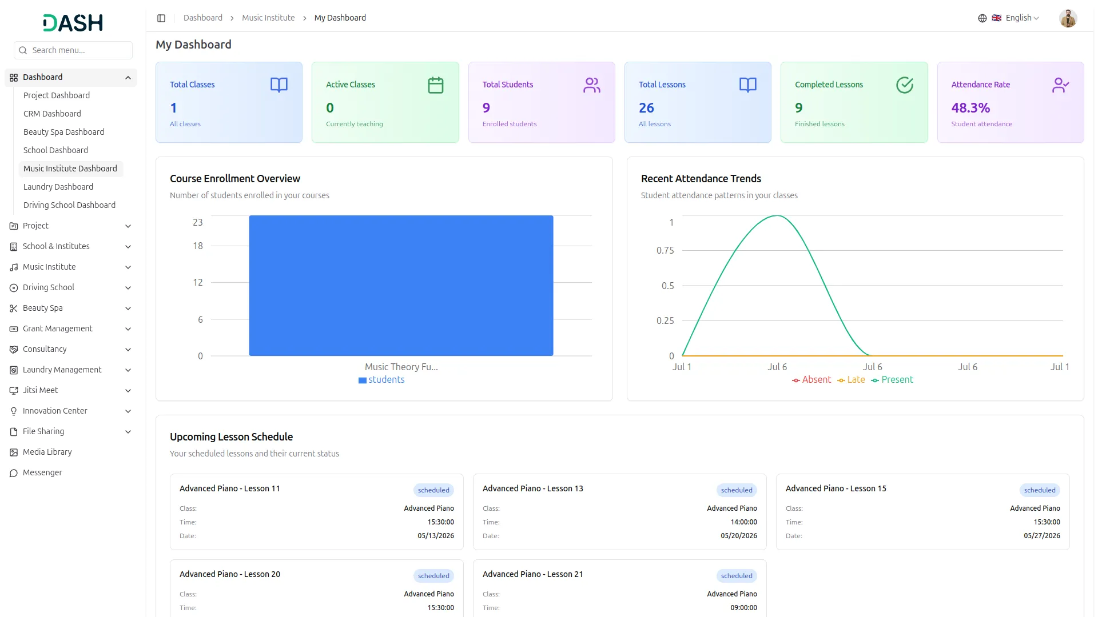The height and width of the screenshot is (617, 1098).
Task: Click the Messenger chat bubble icon
Action: (14, 473)
